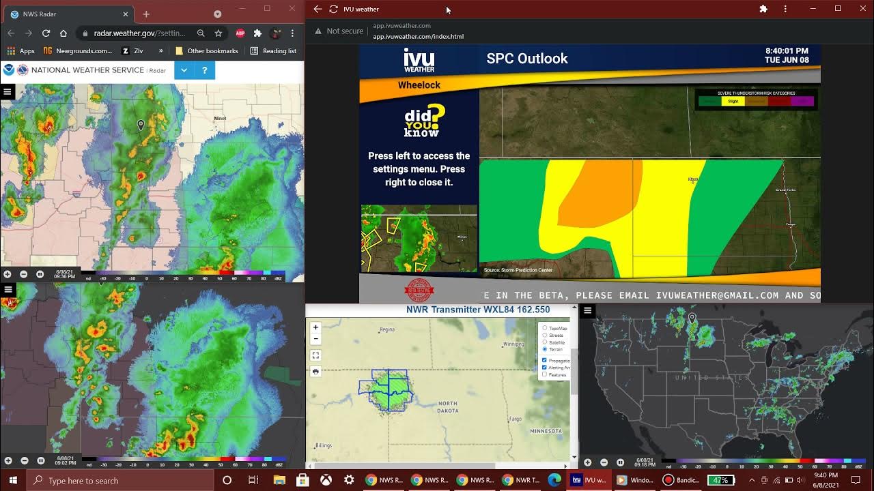Open the Reading list
874x491 pixels.
[x=273, y=50]
